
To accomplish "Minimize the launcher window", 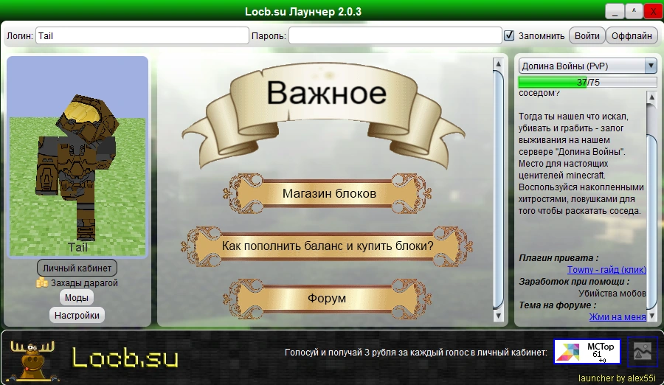I will (x=615, y=12).
